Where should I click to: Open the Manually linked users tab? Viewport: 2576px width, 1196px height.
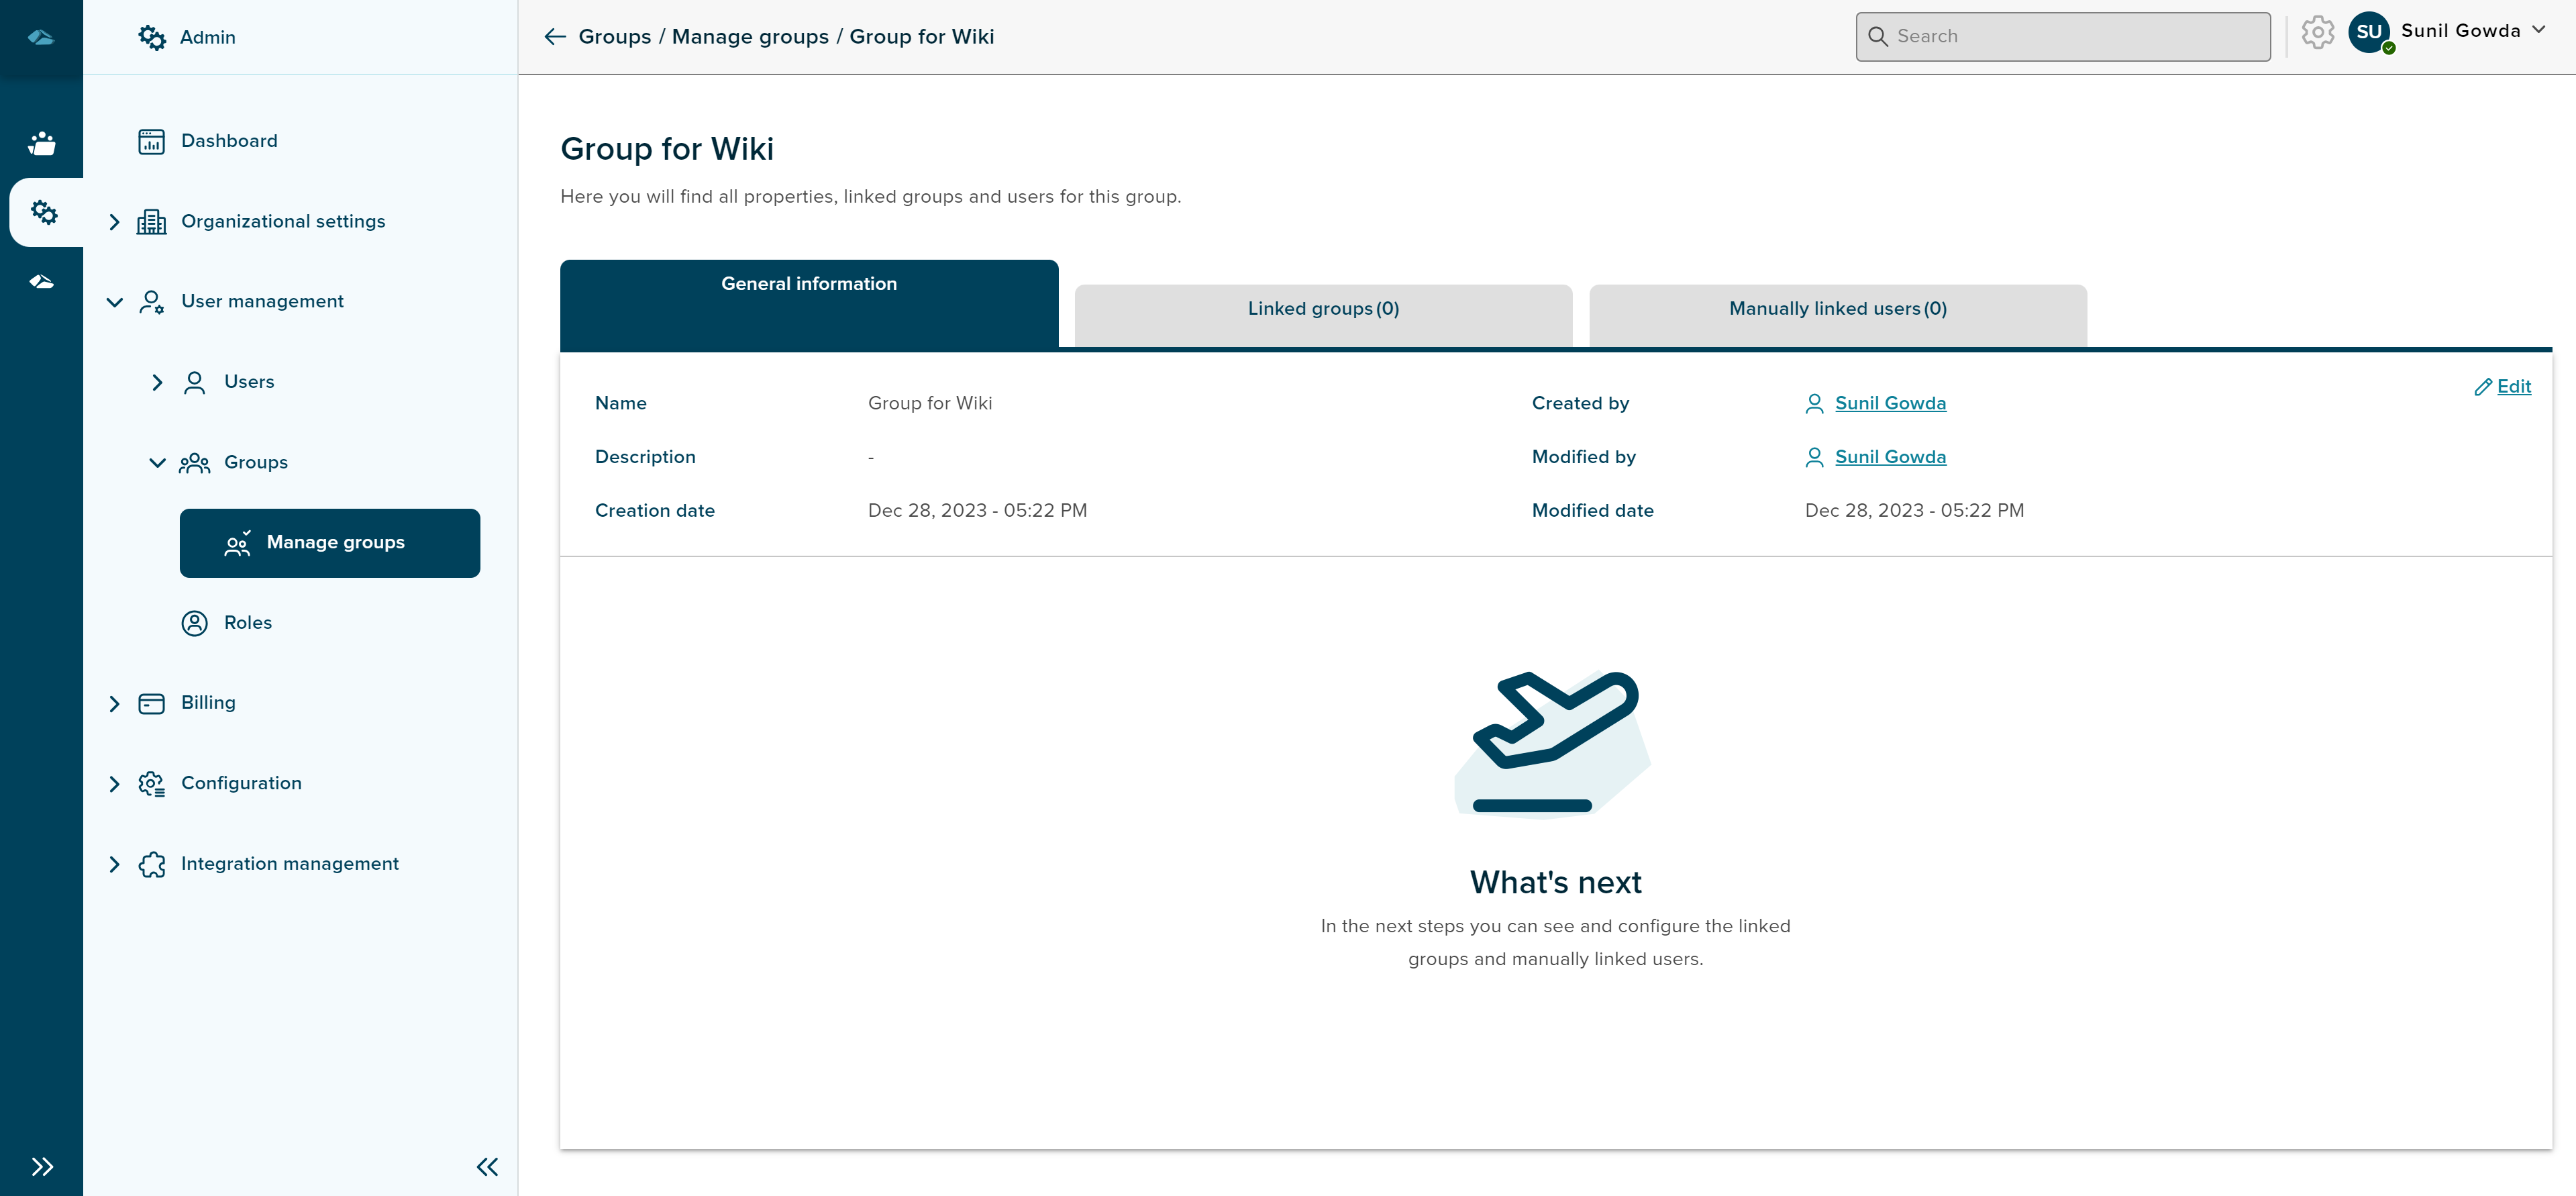[1835, 308]
